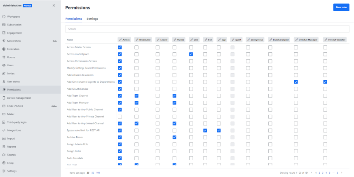Viewport: 354px width, 177px height.
Task: Open the Emoji admin section
Action: (11, 163)
